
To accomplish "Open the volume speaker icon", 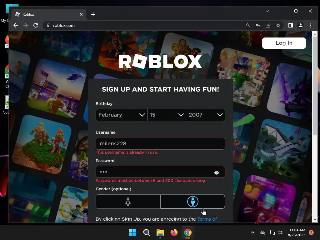I will pyautogui.click(x=280, y=232).
